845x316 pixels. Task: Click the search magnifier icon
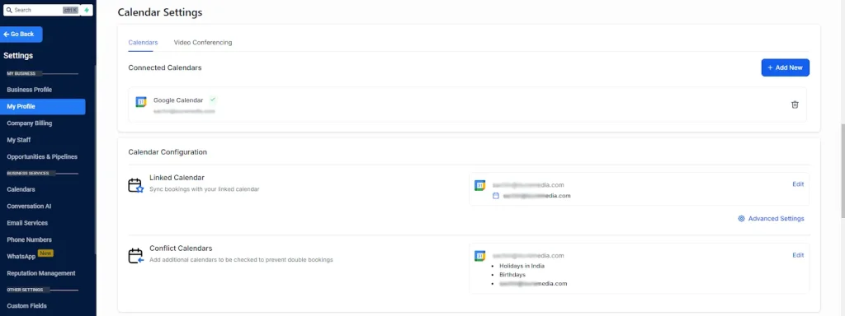(x=9, y=10)
